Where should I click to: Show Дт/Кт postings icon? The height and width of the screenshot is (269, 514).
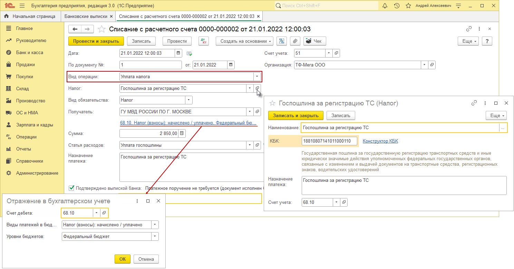tap(204, 41)
